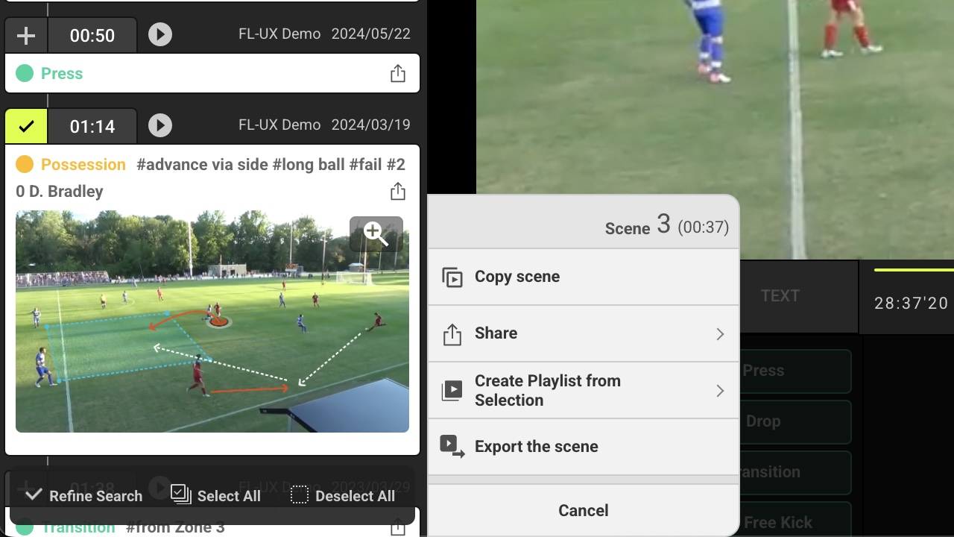Open Refine Search
The width and height of the screenshot is (954, 537).
click(83, 495)
